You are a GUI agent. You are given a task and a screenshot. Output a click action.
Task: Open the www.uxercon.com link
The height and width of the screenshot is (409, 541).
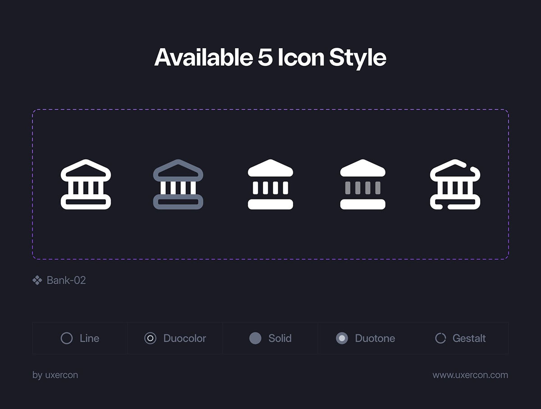470,375
